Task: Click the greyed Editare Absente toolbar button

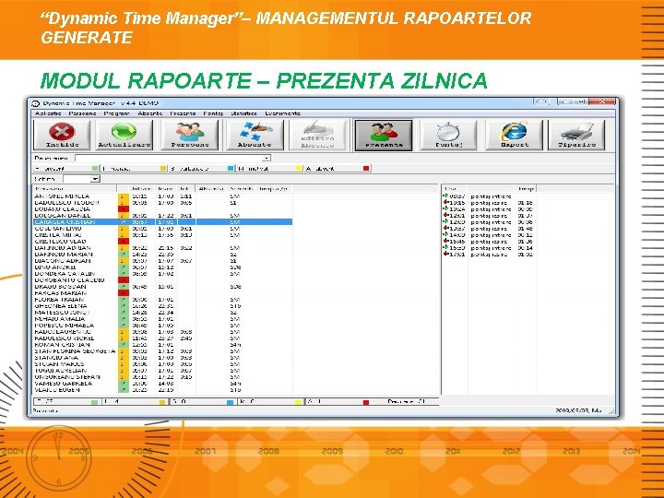Action: point(318,135)
